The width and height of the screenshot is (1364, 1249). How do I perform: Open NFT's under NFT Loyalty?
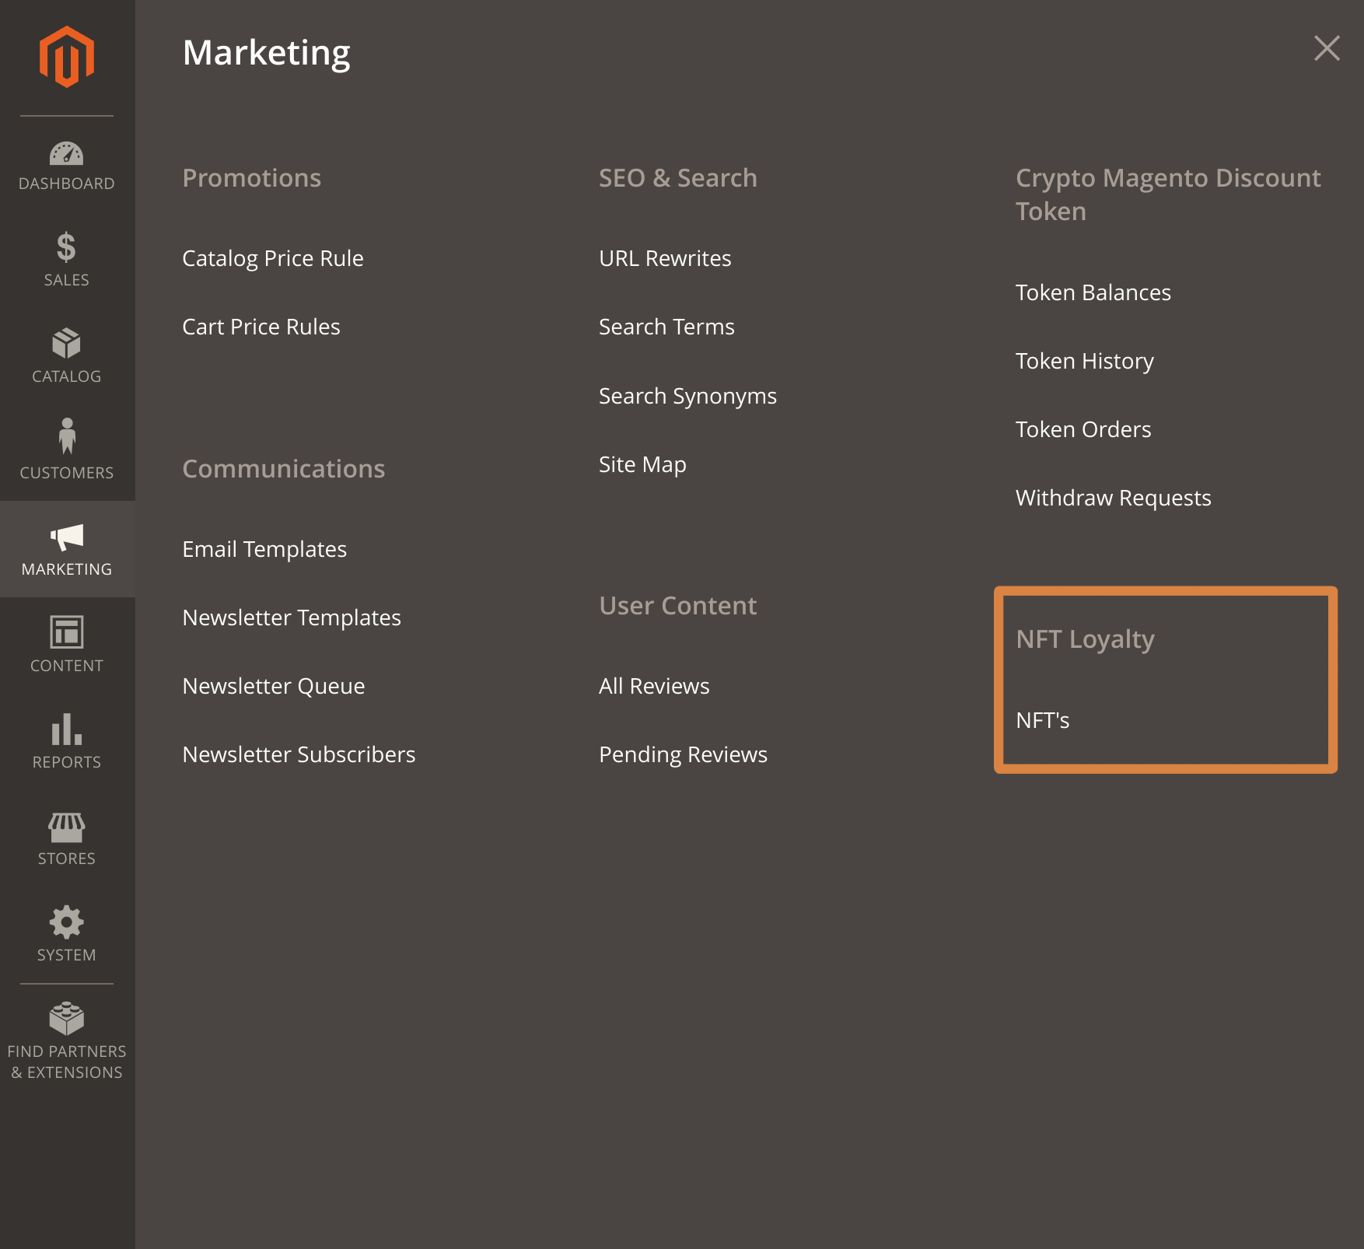click(x=1043, y=720)
